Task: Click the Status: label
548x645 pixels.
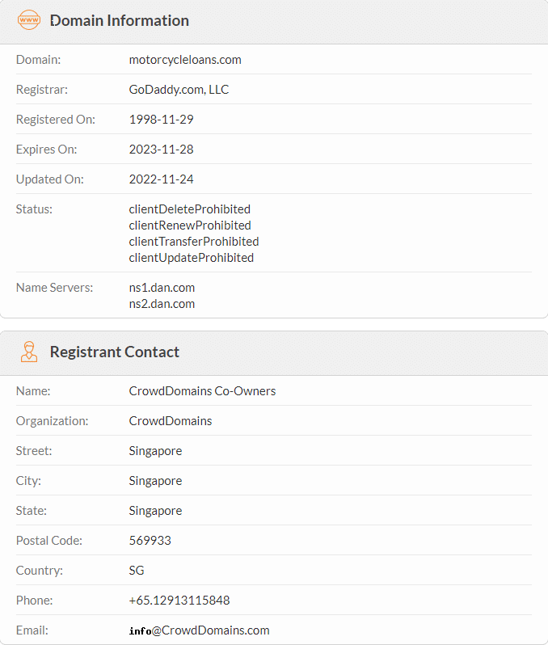Action: pyautogui.click(x=34, y=209)
